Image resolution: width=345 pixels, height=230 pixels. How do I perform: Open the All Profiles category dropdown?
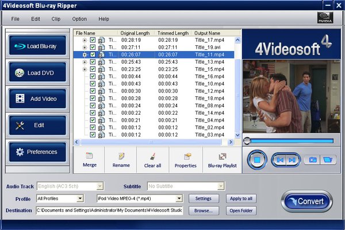point(80,199)
